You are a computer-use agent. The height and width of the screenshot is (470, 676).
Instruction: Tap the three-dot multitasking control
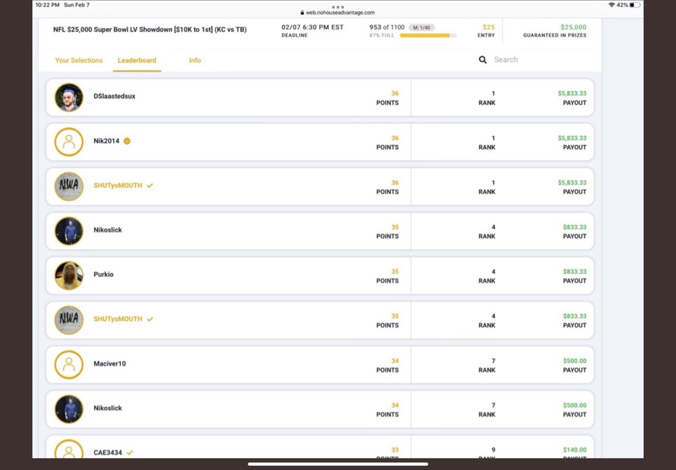pos(338,7)
